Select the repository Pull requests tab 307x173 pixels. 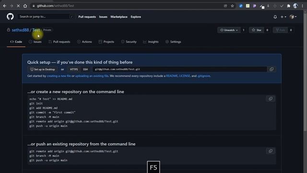tap(59, 42)
